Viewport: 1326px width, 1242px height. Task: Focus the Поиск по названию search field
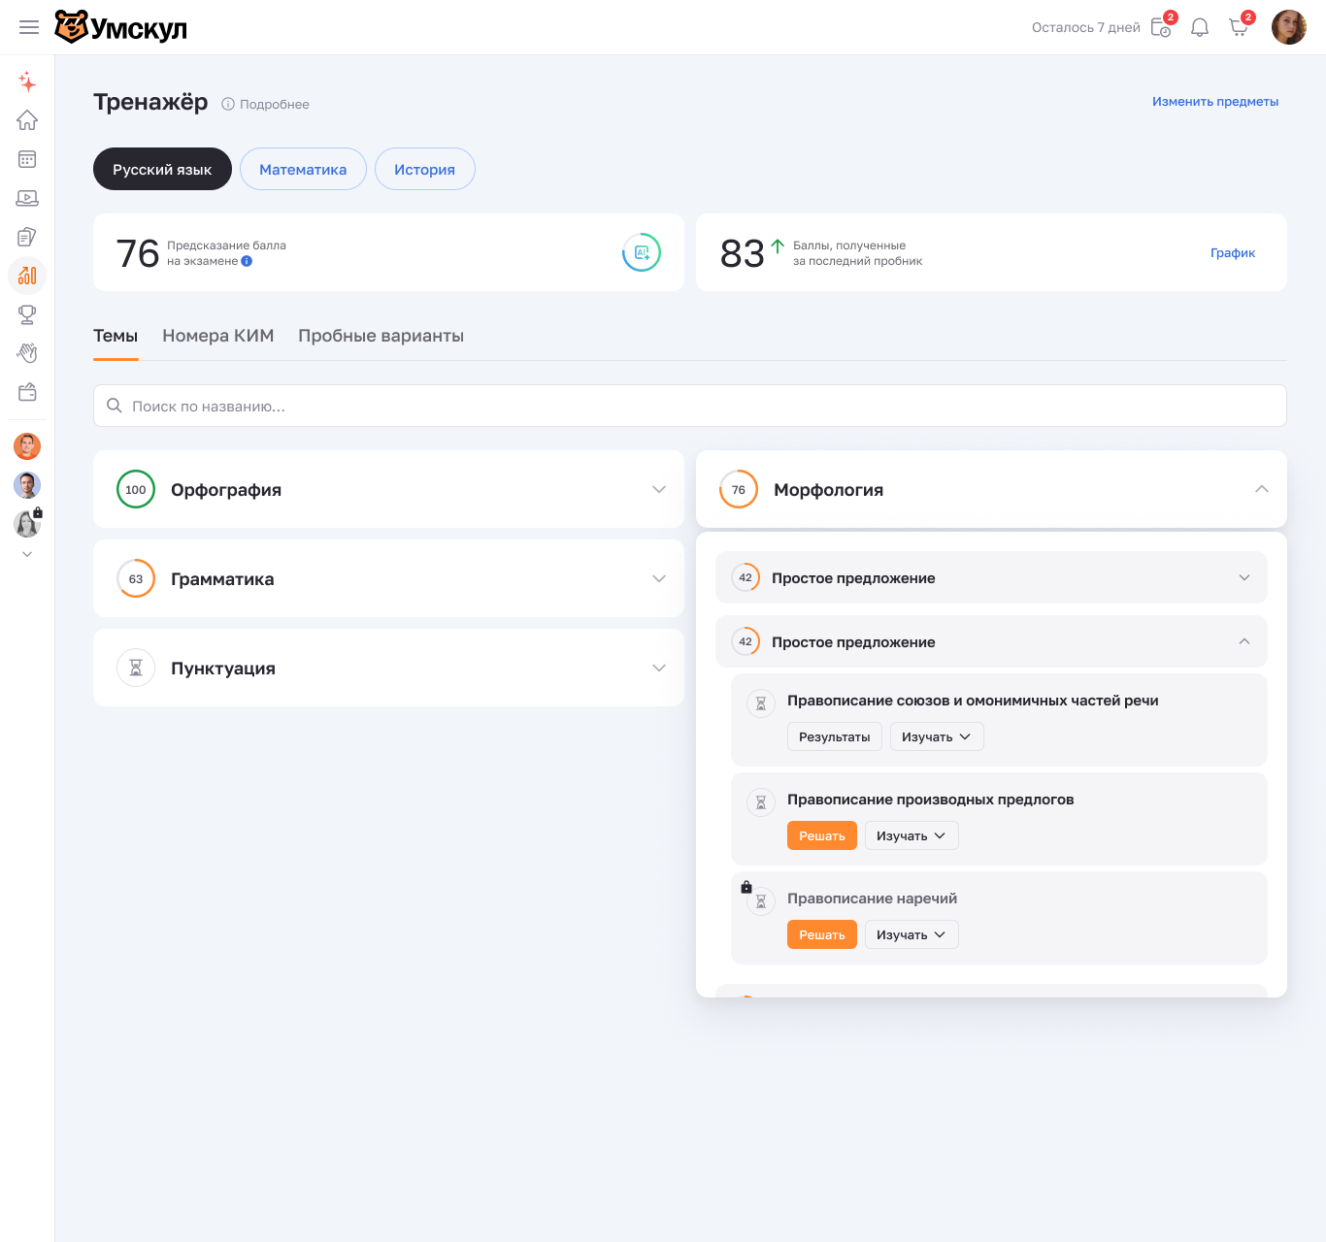pyautogui.click(x=690, y=406)
